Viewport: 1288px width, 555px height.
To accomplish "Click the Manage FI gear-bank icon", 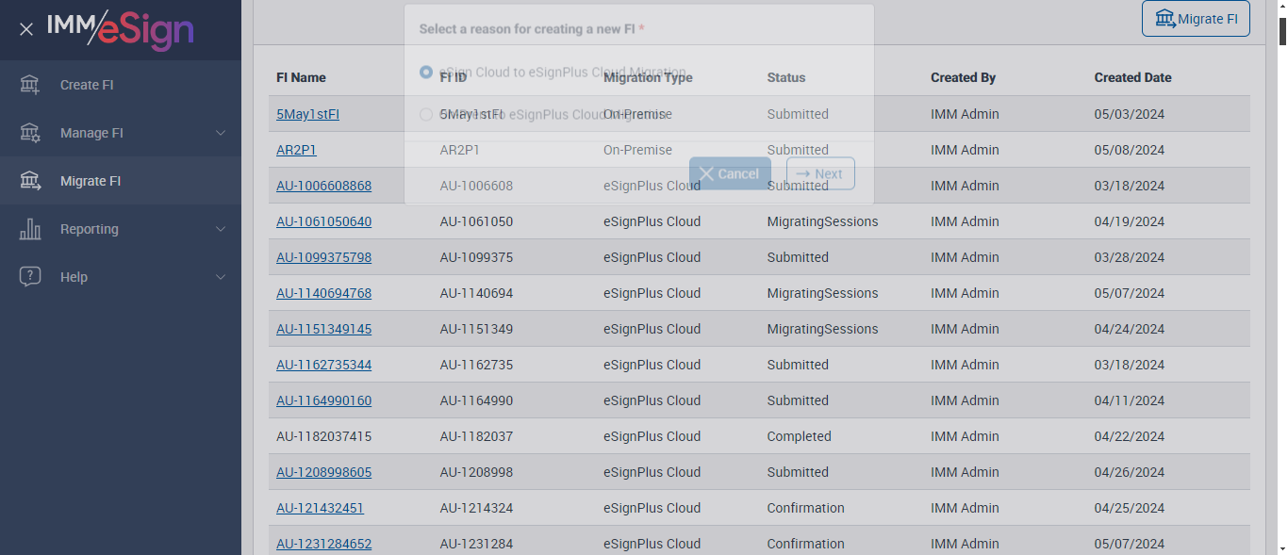I will 30,133.
